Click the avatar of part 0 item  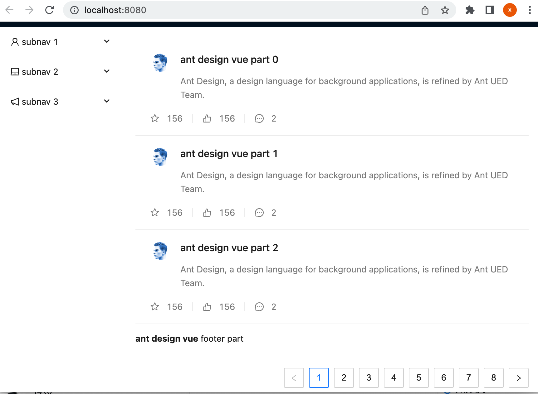pyautogui.click(x=160, y=63)
